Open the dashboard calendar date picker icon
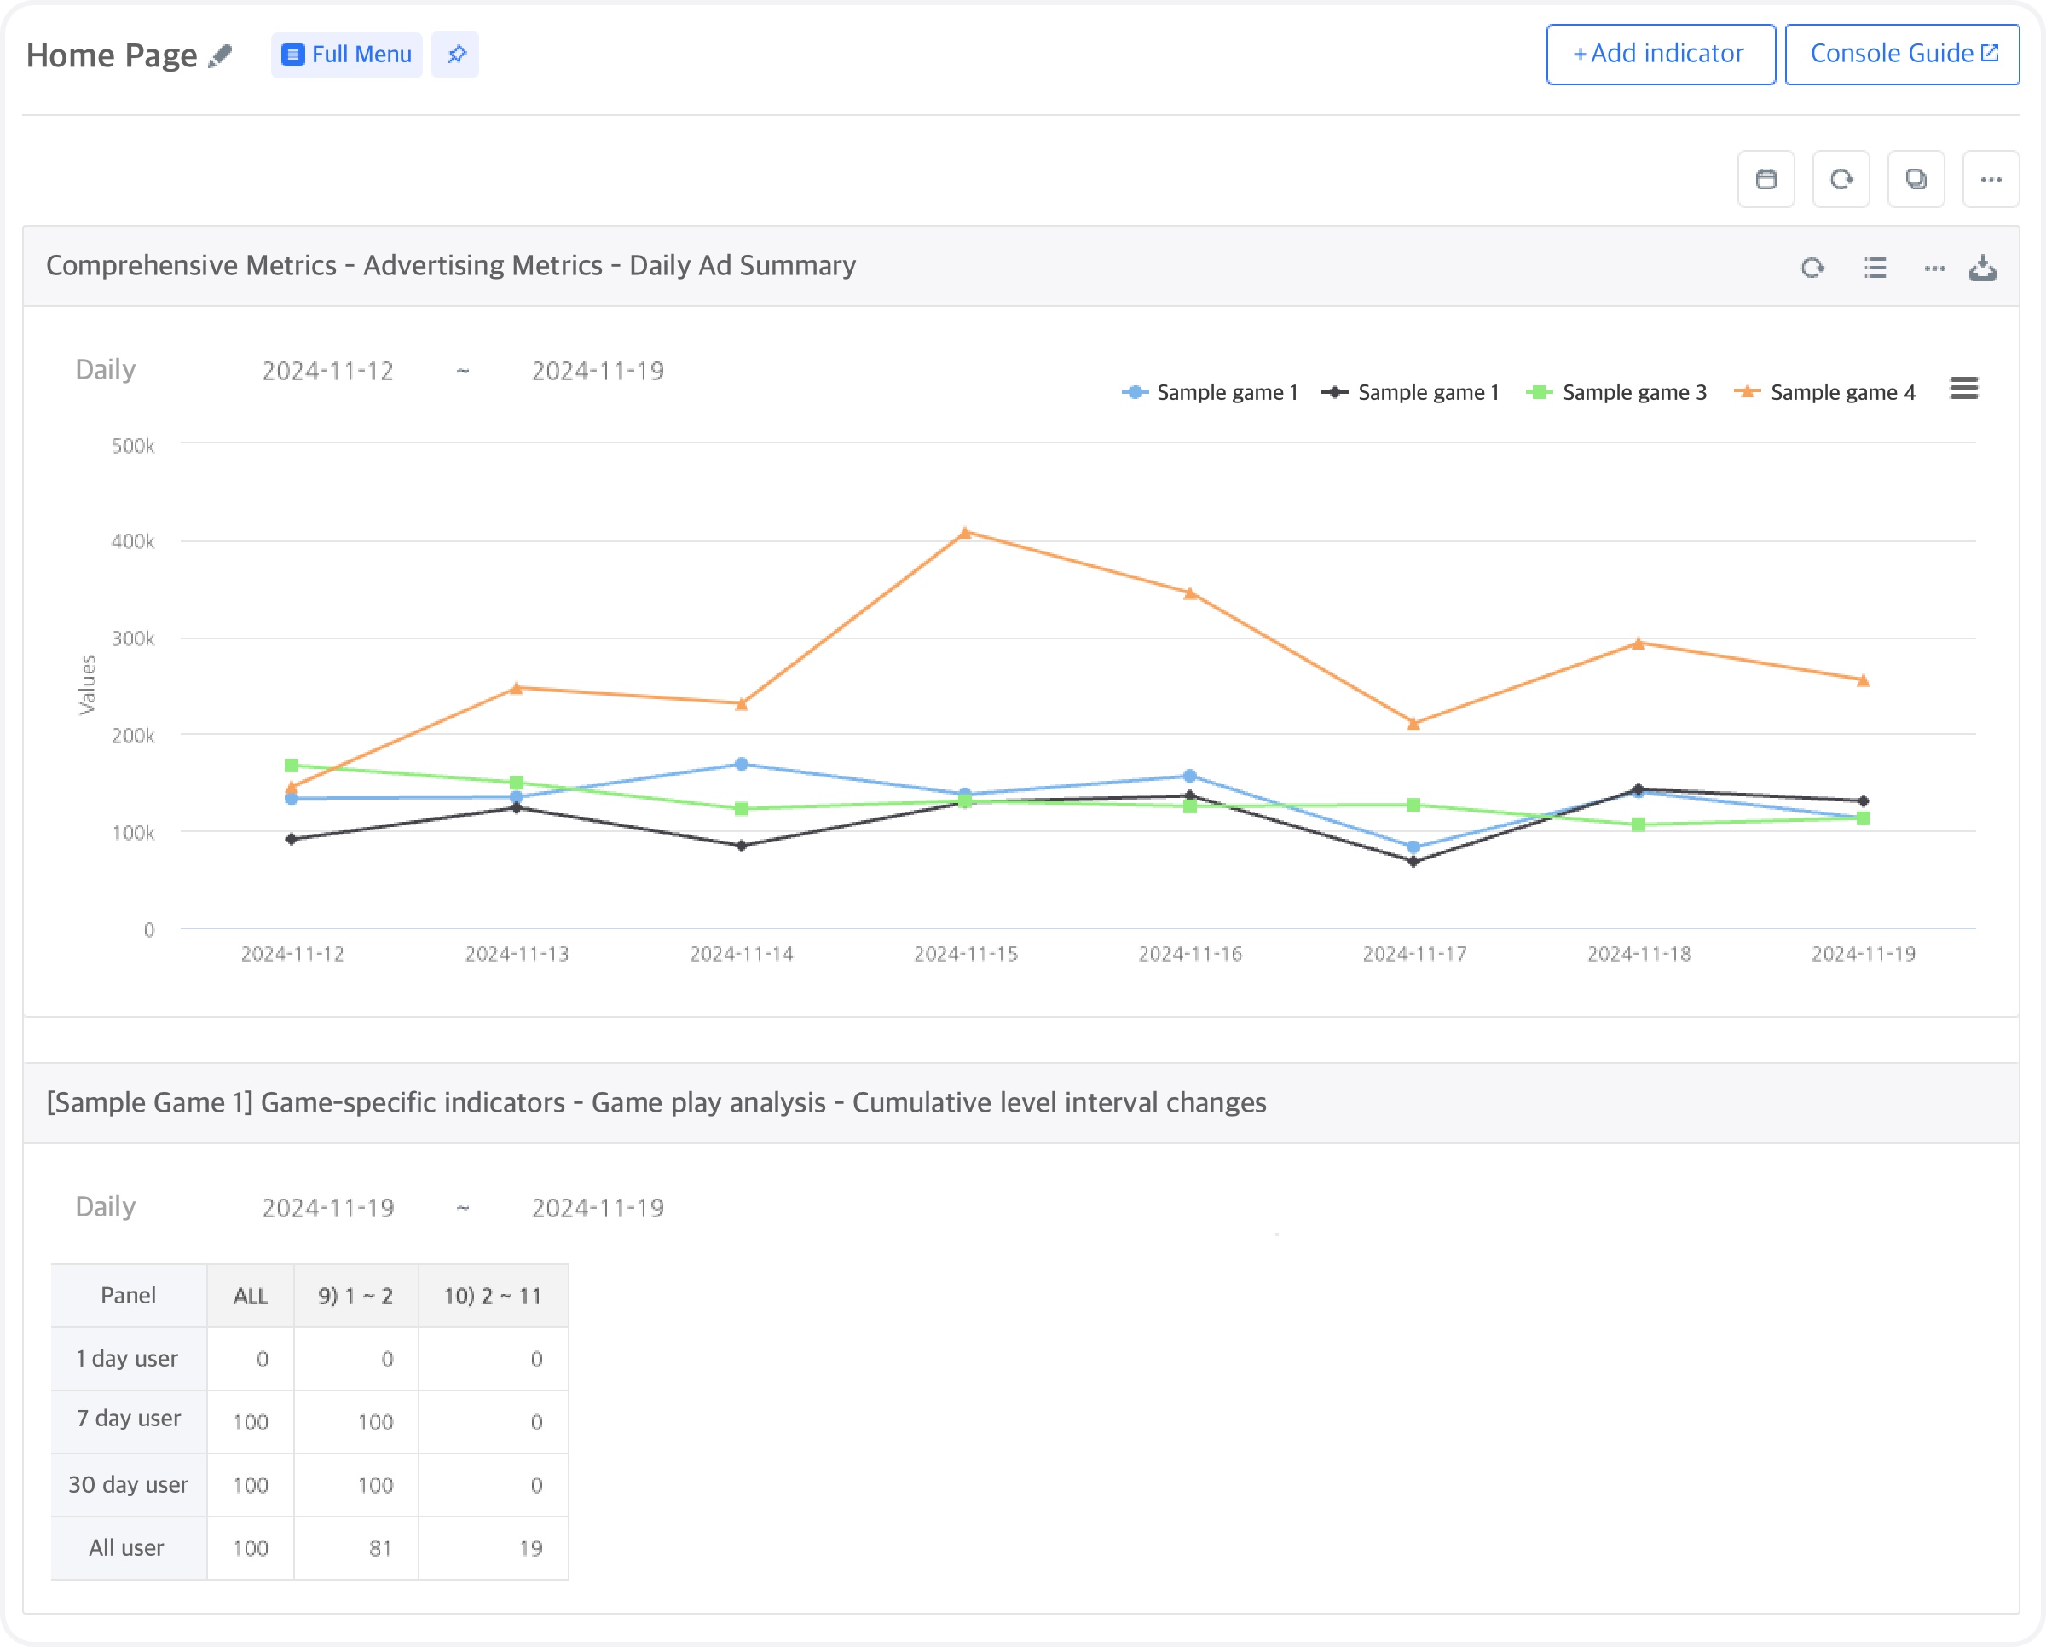This screenshot has width=2046, height=1647. (x=1766, y=178)
